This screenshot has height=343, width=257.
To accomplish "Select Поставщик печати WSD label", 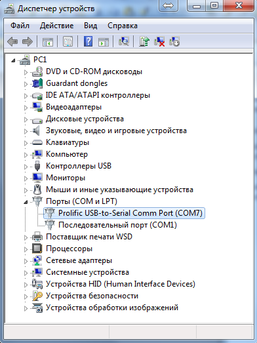I will pos(89,237).
